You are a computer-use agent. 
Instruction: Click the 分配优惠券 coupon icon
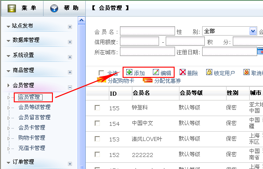[x=148, y=80]
